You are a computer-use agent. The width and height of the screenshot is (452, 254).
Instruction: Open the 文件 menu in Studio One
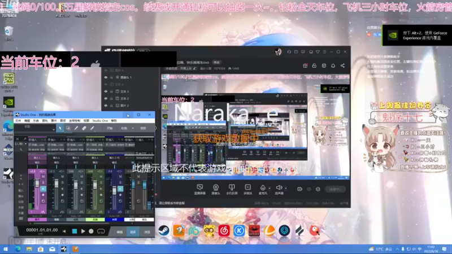tap(18, 121)
